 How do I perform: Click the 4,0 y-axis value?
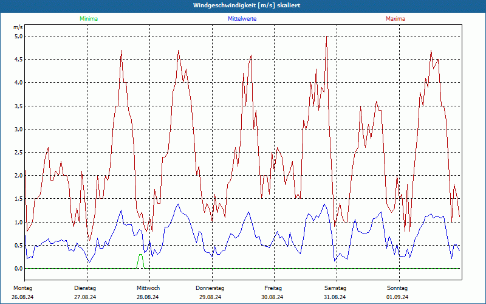(x=19, y=83)
